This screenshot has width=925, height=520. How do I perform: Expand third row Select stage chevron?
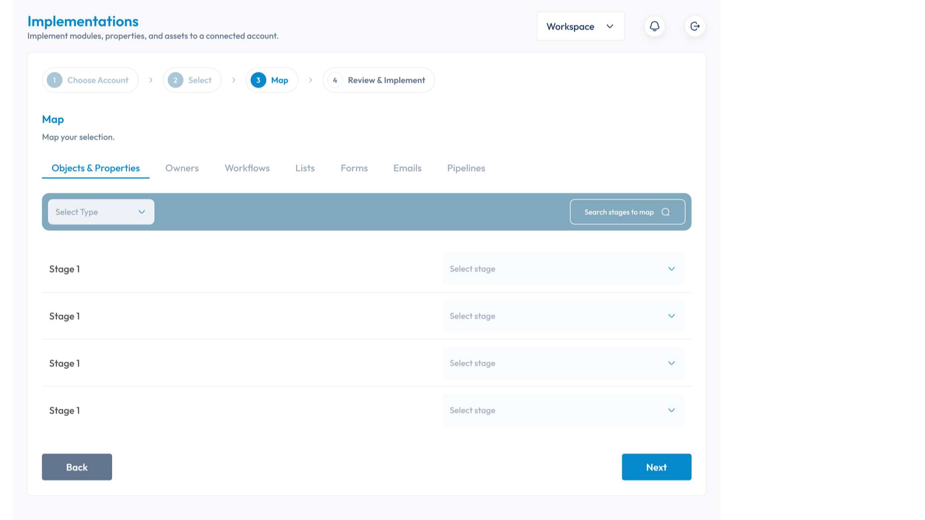pos(671,363)
